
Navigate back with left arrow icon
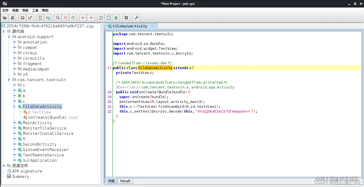click(83, 18)
